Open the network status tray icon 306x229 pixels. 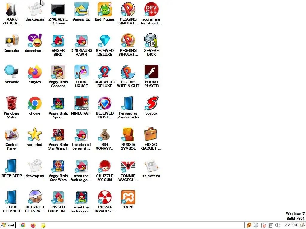pos(270,225)
